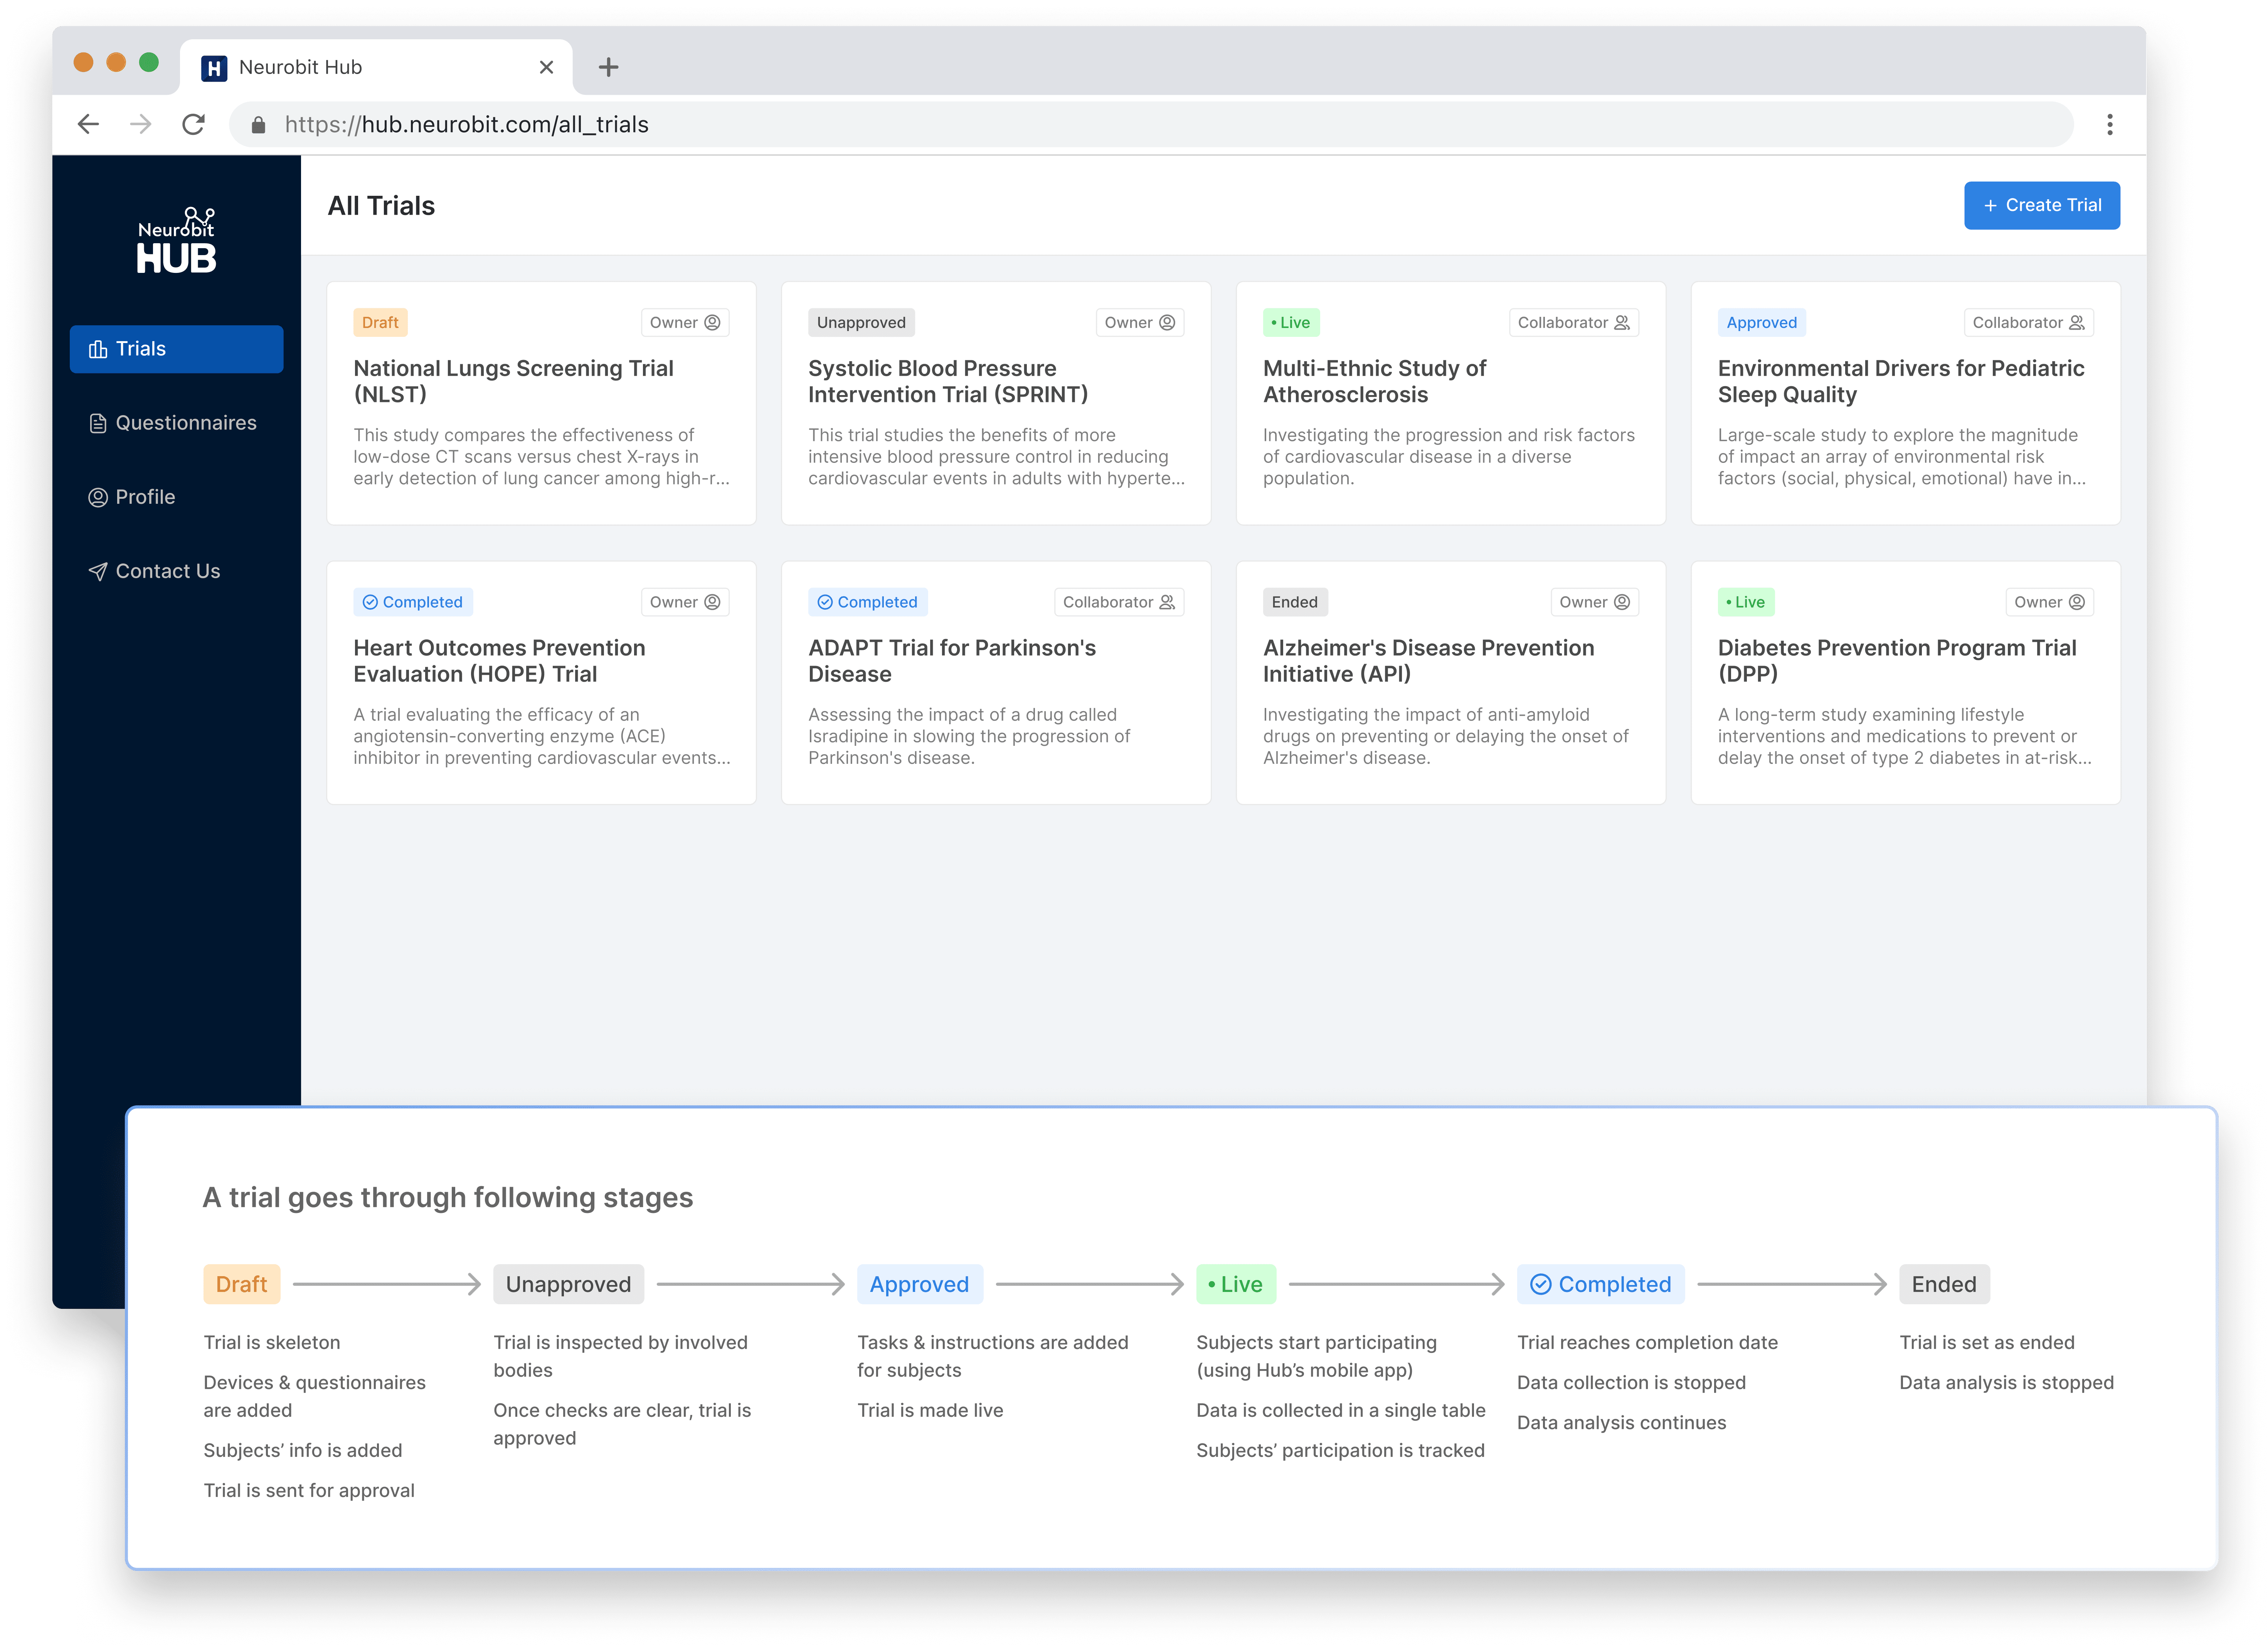Viewport: 2268px width, 1645px height.
Task: Click the browser reload icon
Action: 193,124
